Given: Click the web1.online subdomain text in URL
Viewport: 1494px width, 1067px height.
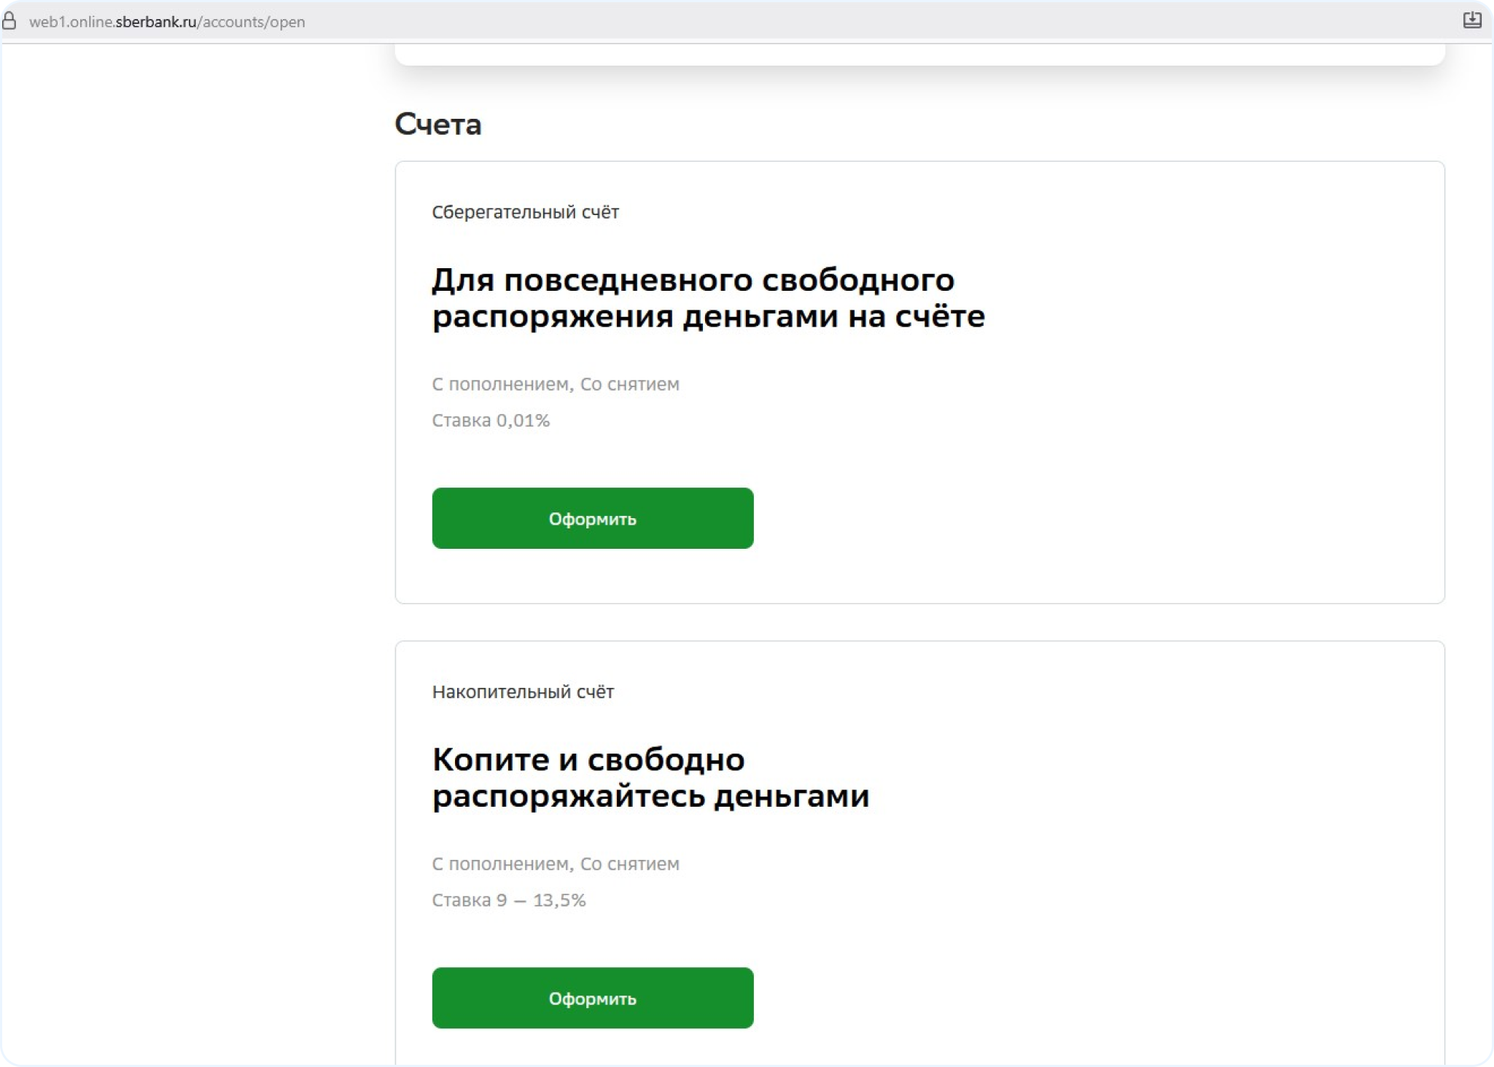Looking at the screenshot, I should coord(71,22).
